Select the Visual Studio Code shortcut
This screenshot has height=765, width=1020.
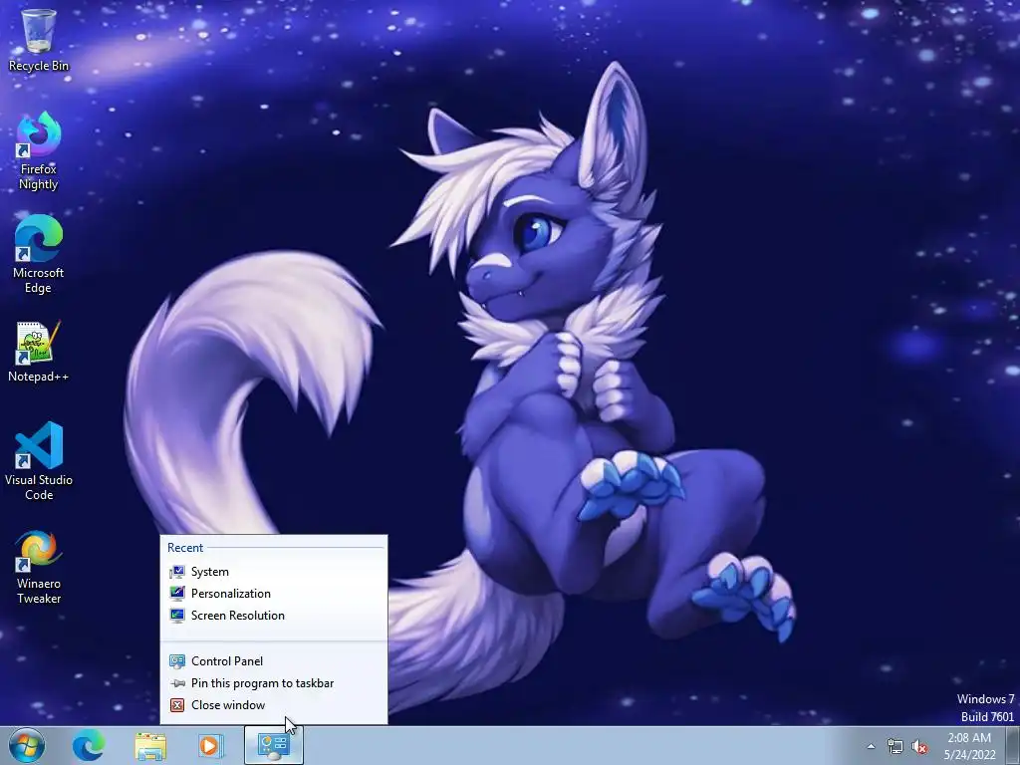(39, 460)
